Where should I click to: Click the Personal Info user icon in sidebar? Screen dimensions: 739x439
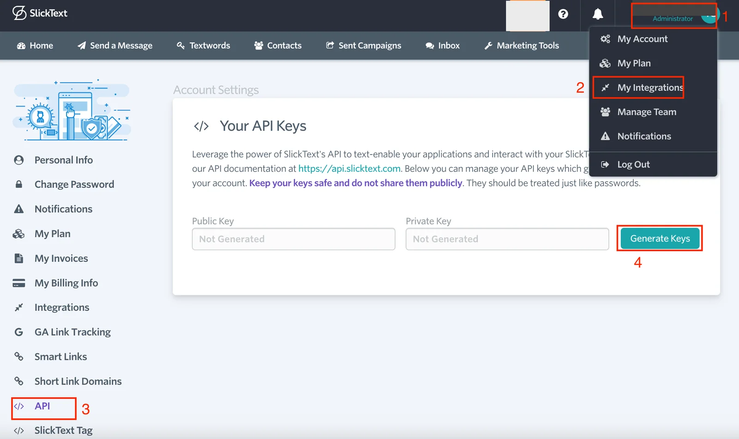point(19,160)
